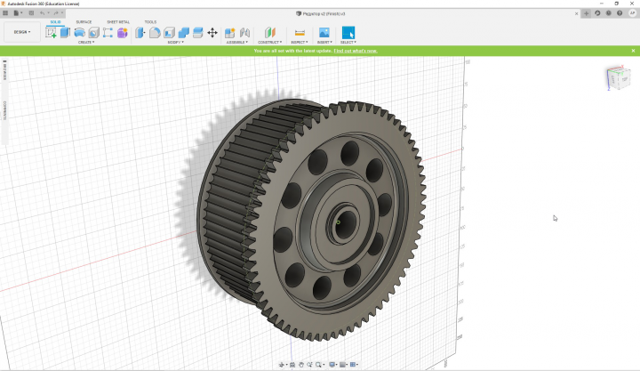Select the Zoom Window magnifier tool
Image resolution: width=640 pixels, height=371 pixels.
(319, 365)
